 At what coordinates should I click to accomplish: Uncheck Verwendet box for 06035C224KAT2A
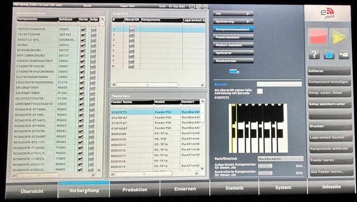83,29
